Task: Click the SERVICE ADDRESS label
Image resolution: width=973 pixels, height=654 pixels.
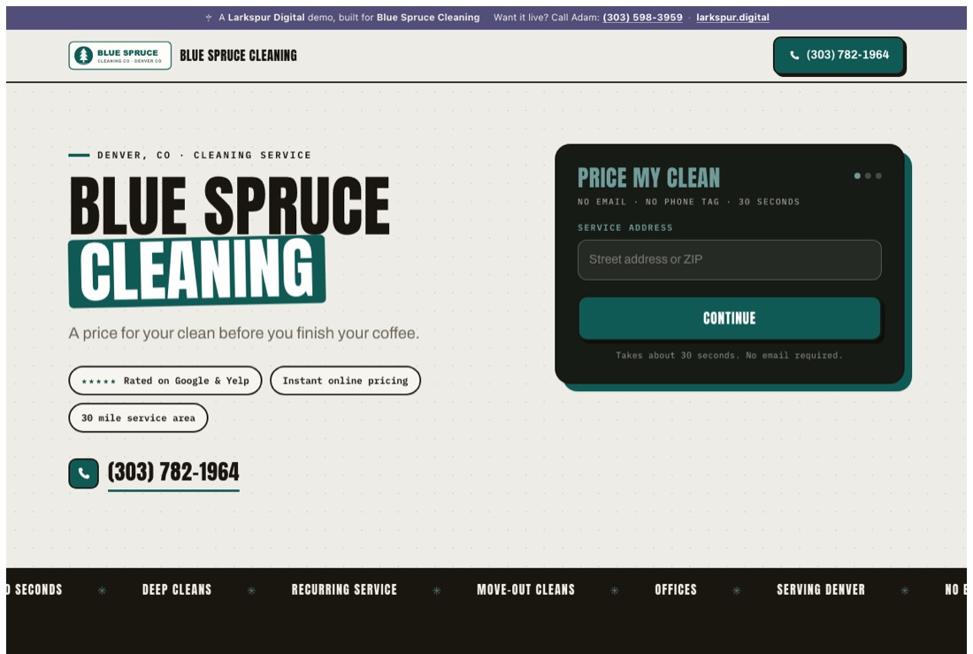Action: pyautogui.click(x=624, y=228)
